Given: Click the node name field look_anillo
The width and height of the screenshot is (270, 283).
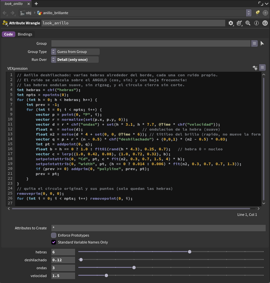Looking at the screenshot, I should [x=133, y=23].
